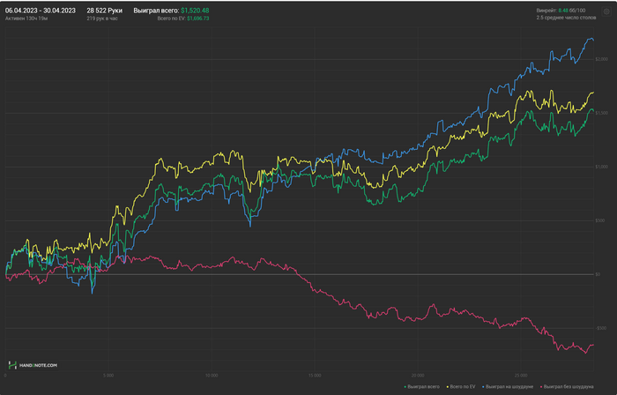Click the '219 рук в час' text

tap(102, 19)
